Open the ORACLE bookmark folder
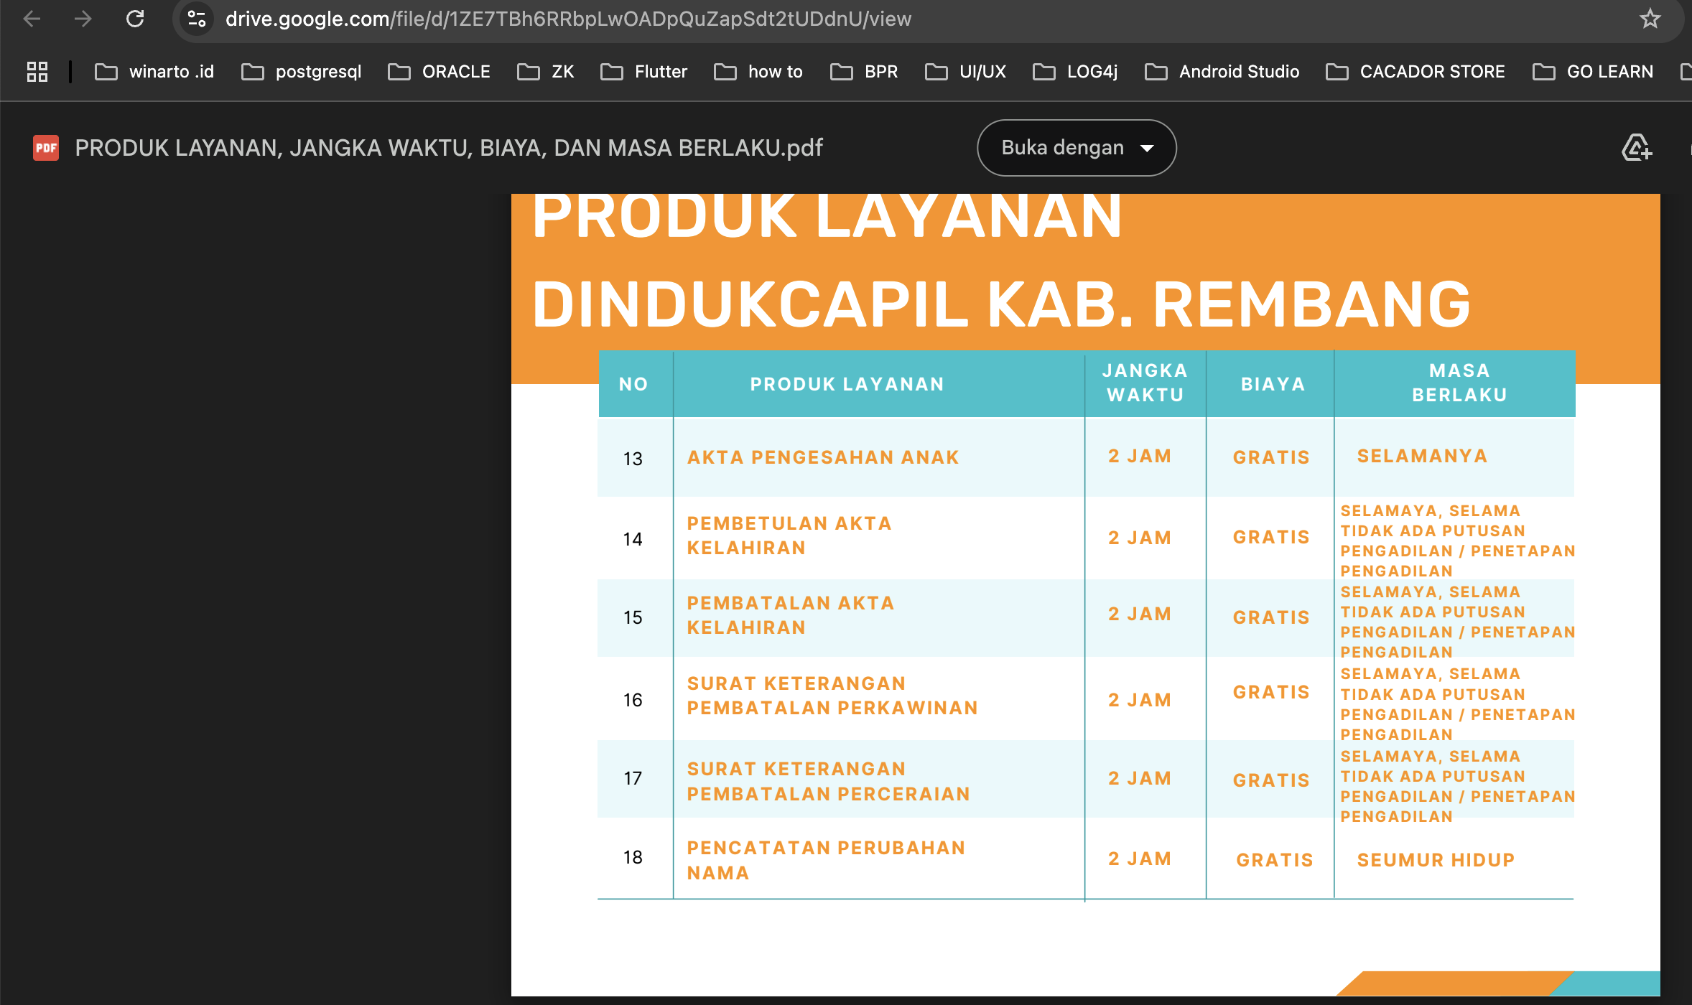 coord(439,72)
